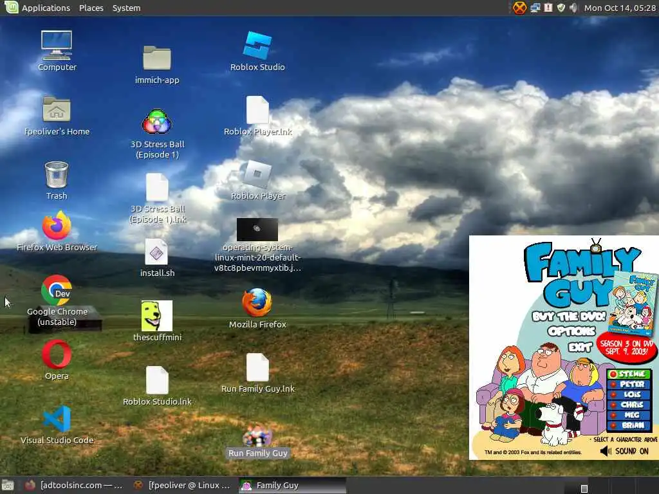
Task: Click the Family Guy DVD cover image
Action: (633, 304)
